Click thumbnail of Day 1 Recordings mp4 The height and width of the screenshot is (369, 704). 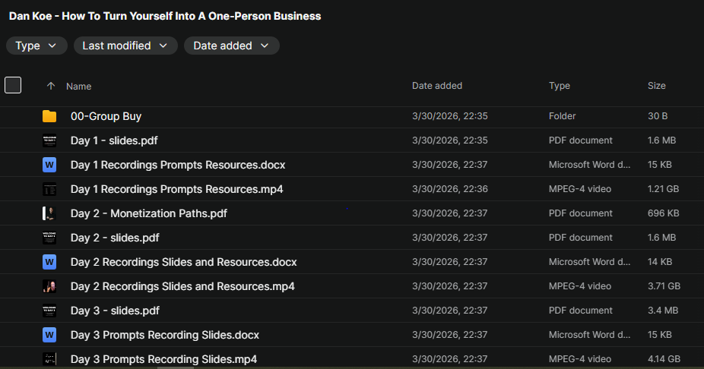[x=49, y=189]
